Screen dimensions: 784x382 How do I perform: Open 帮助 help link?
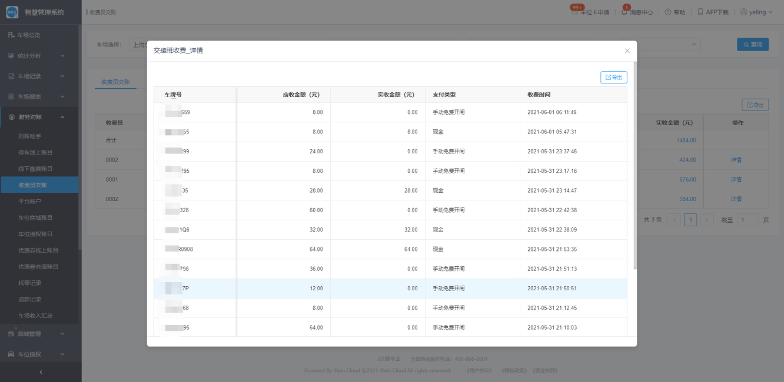point(675,12)
